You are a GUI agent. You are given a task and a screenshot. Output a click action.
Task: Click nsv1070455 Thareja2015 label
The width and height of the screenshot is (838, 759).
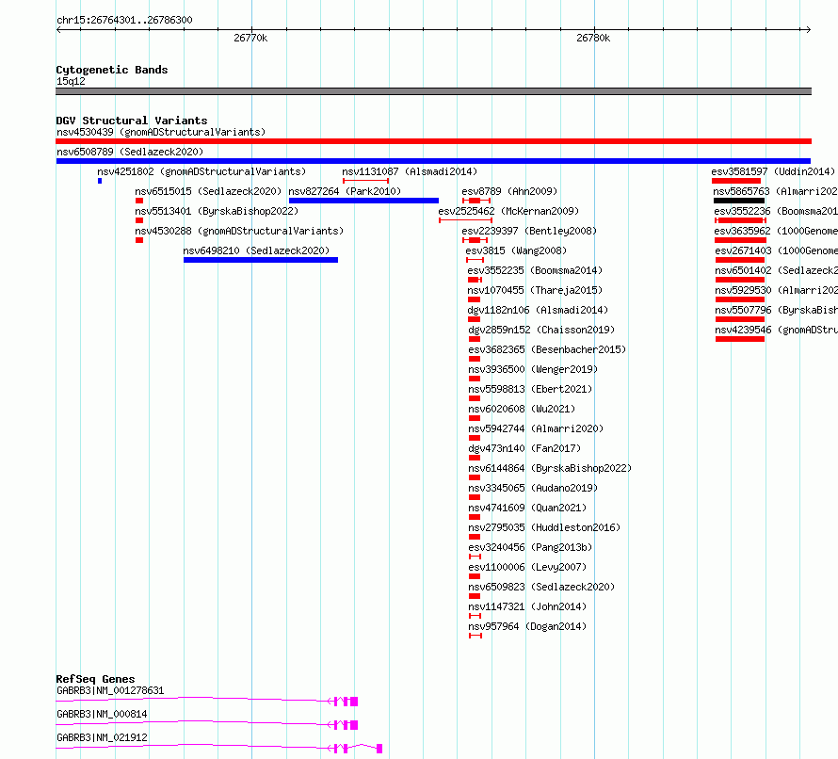(x=535, y=290)
